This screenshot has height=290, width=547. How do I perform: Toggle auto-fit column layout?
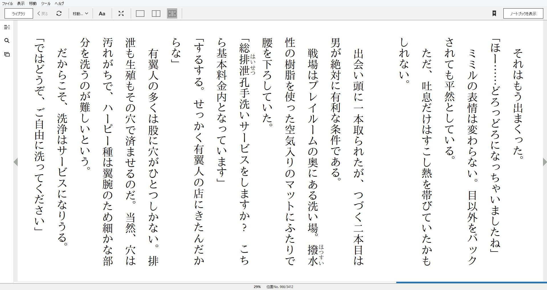172,13
